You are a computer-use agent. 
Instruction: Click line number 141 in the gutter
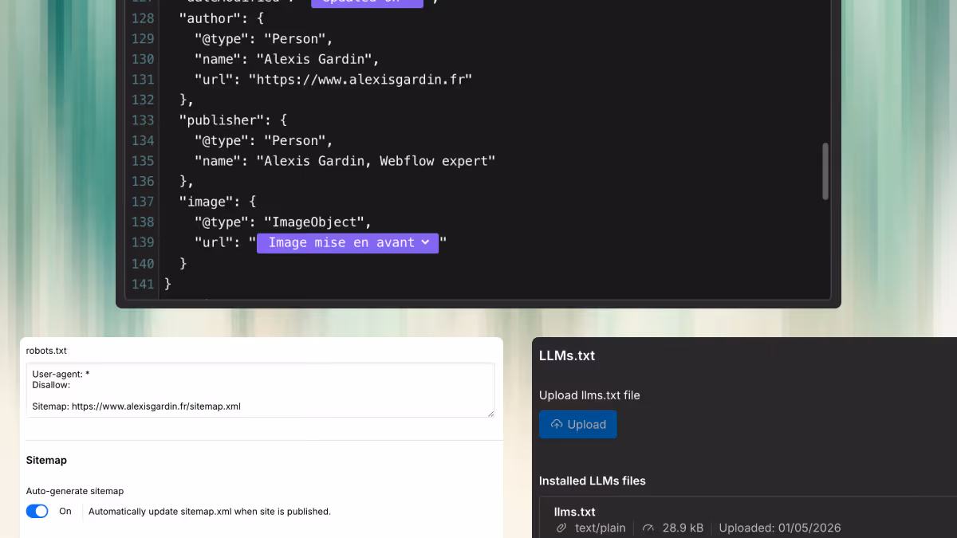click(142, 284)
